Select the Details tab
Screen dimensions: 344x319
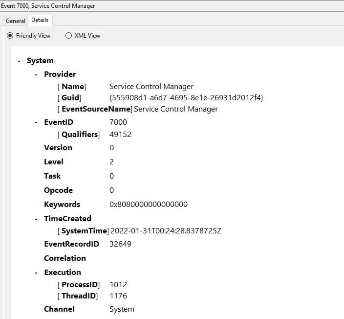point(40,20)
